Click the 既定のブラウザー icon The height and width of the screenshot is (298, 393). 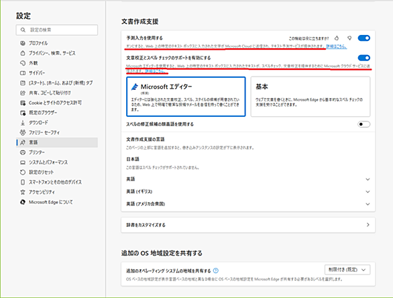click(23, 113)
